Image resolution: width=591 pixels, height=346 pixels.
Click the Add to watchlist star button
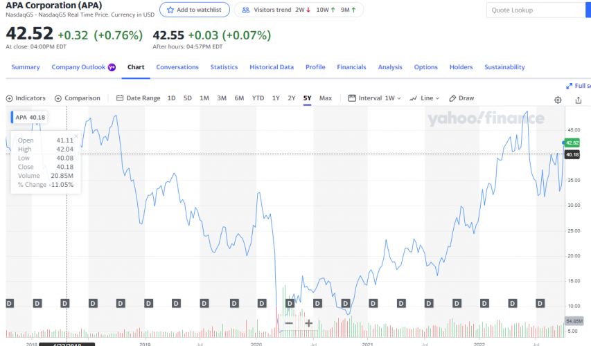pos(195,10)
